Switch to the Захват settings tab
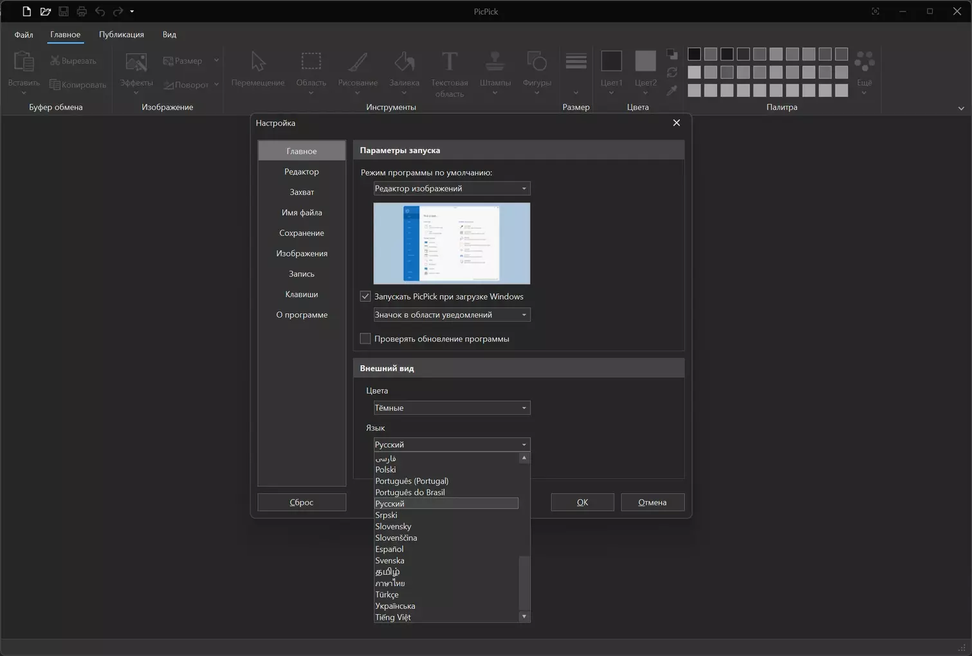972x656 pixels. pyautogui.click(x=302, y=192)
